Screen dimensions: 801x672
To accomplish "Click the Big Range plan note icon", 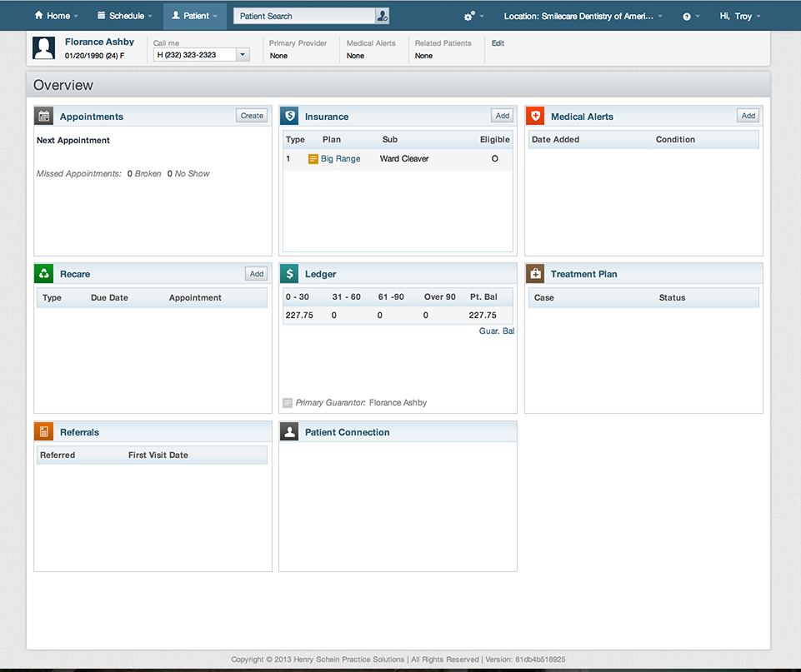I will click(313, 159).
